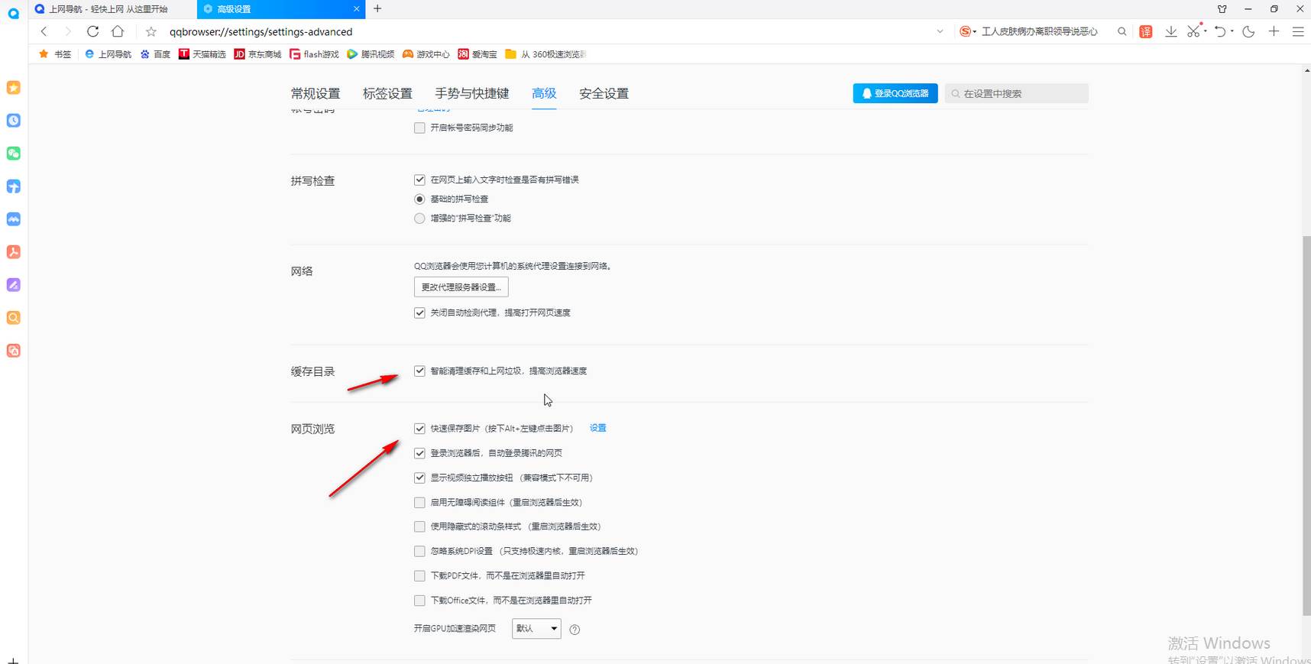
Task: Uncheck smart cache cleaning checkbox
Action: [x=419, y=371]
